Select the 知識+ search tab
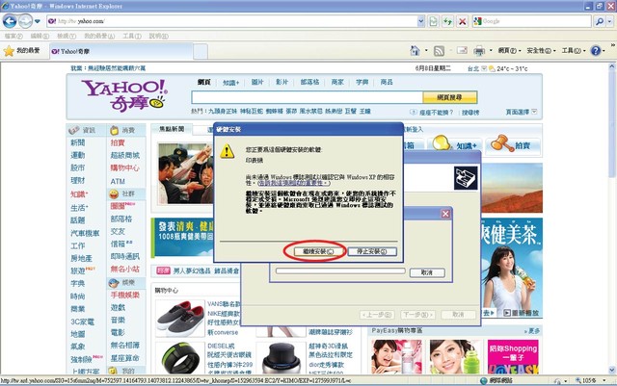Image resolution: width=617 pixels, height=386 pixels. tap(230, 83)
